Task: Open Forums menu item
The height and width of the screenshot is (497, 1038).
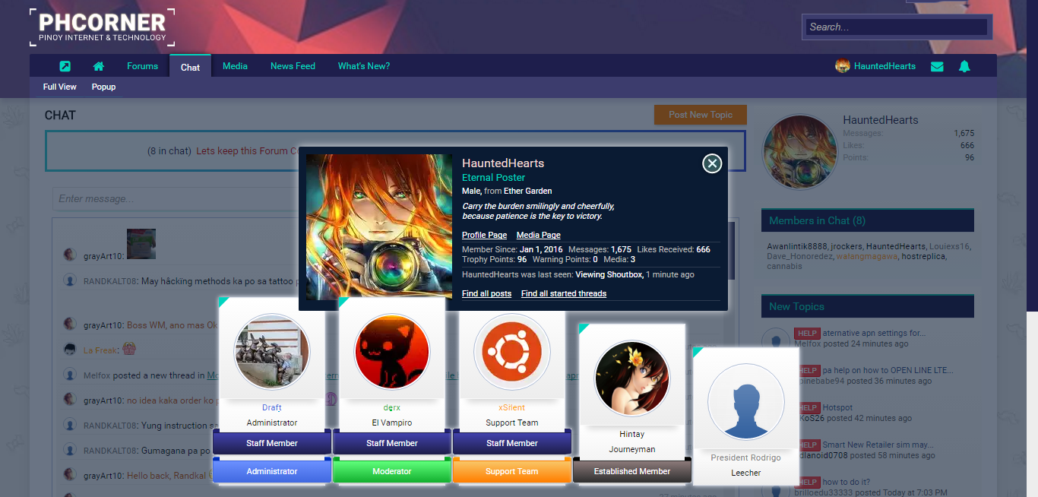Action: pyautogui.click(x=142, y=66)
